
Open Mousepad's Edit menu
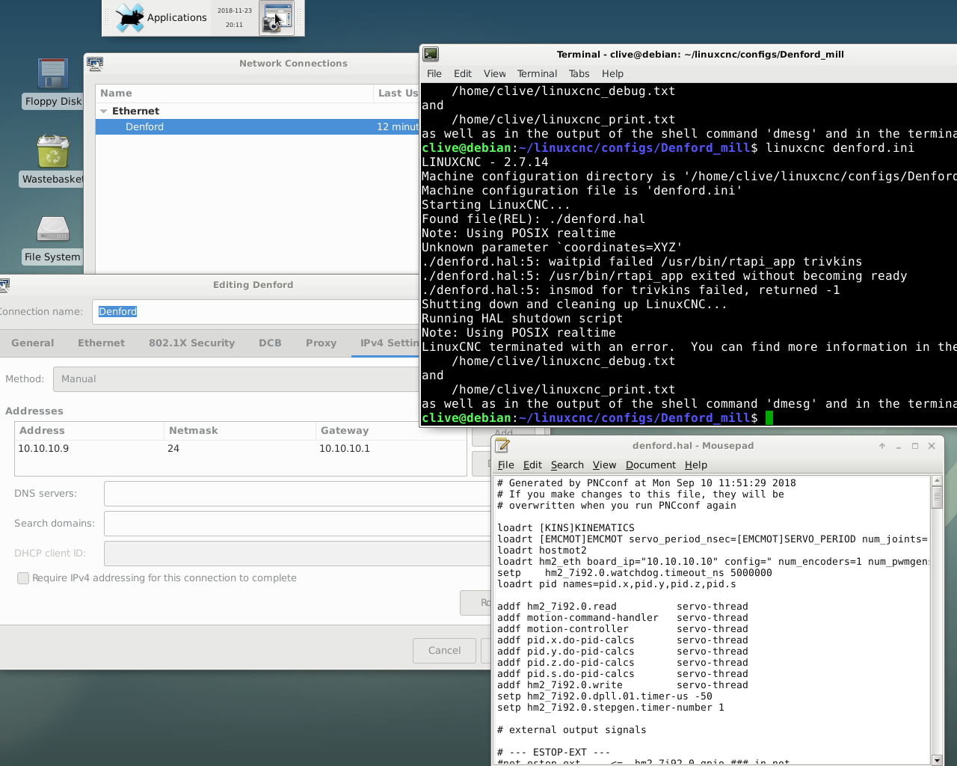[532, 465]
